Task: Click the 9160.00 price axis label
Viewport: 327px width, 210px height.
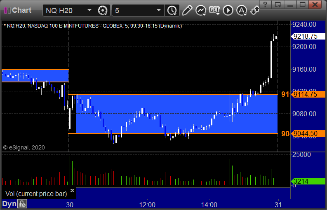Action: [x=304, y=69]
